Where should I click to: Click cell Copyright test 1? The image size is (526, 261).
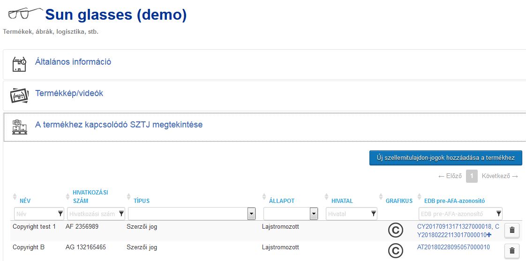click(34, 227)
